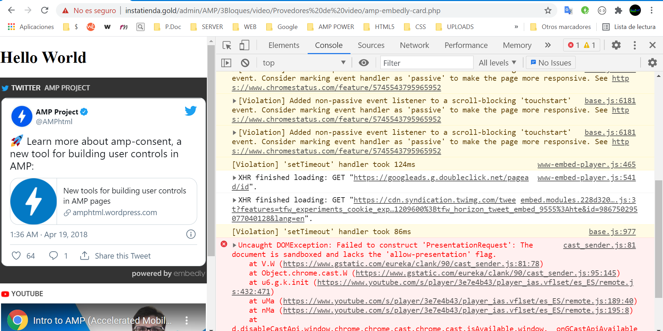Click the web page vertical scrollbar
The width and height of the screenshot is (663, 331).
211,151
